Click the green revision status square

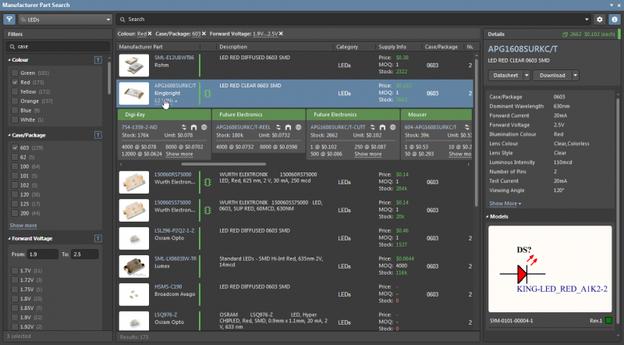[608, 320]
